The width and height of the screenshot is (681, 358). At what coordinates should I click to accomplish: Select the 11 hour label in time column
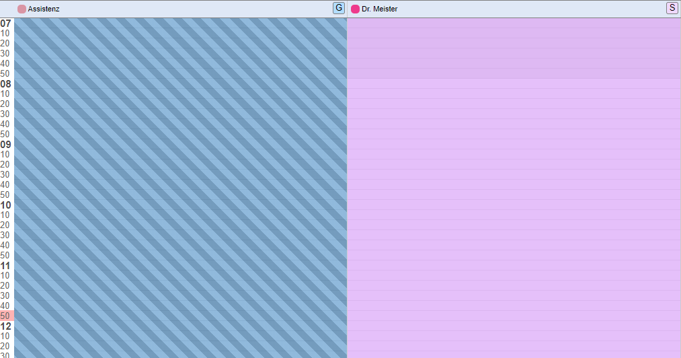pos(5,266)
